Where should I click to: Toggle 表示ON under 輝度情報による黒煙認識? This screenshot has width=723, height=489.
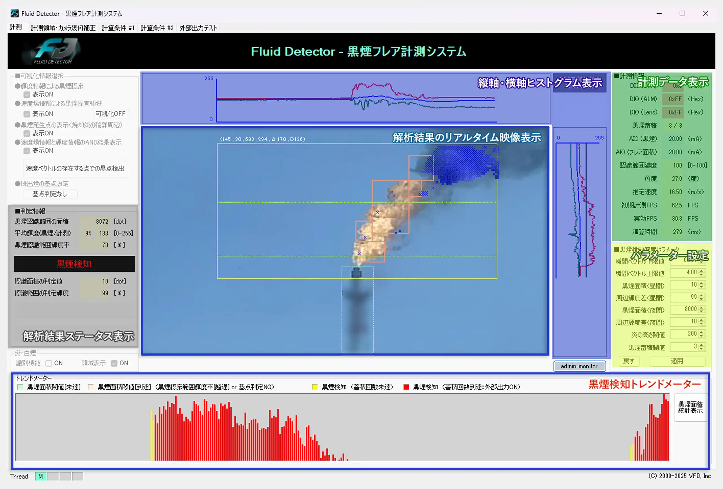click(27, 95)
